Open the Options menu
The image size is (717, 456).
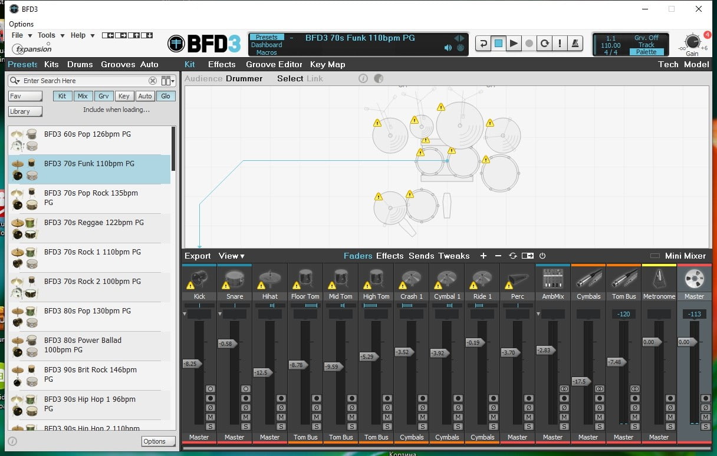[x=21, y=24]
